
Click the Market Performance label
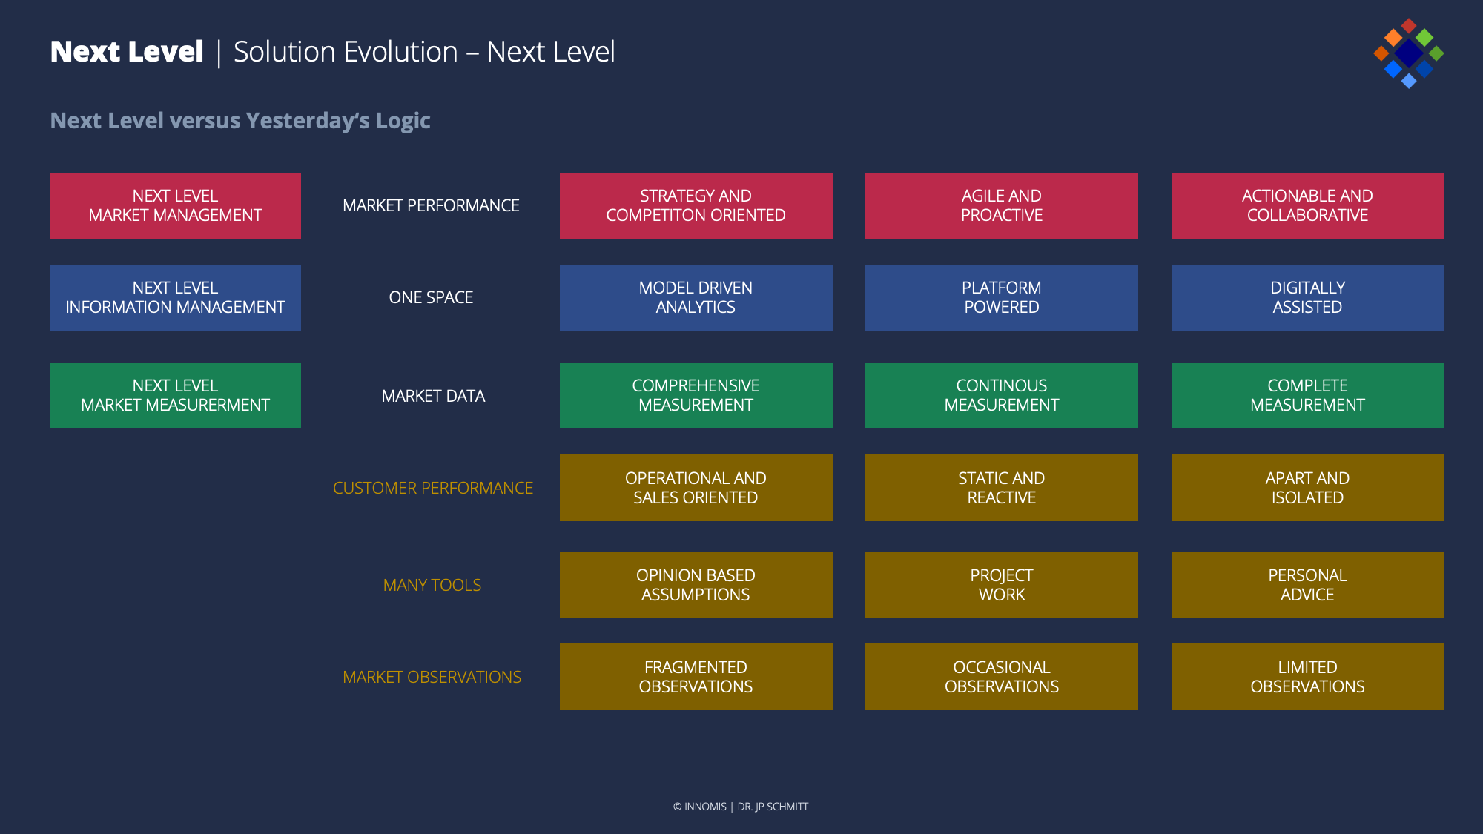pyautogui.click(x=431, y=205)
